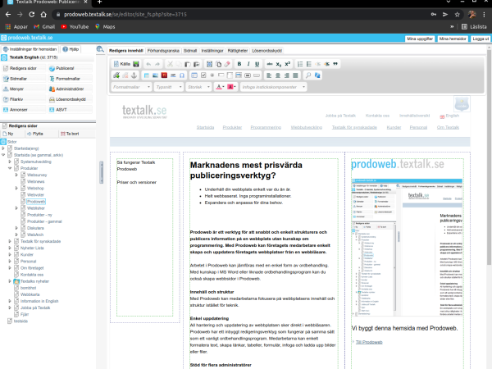Collapse the Produkter tree node

(10, 168)
